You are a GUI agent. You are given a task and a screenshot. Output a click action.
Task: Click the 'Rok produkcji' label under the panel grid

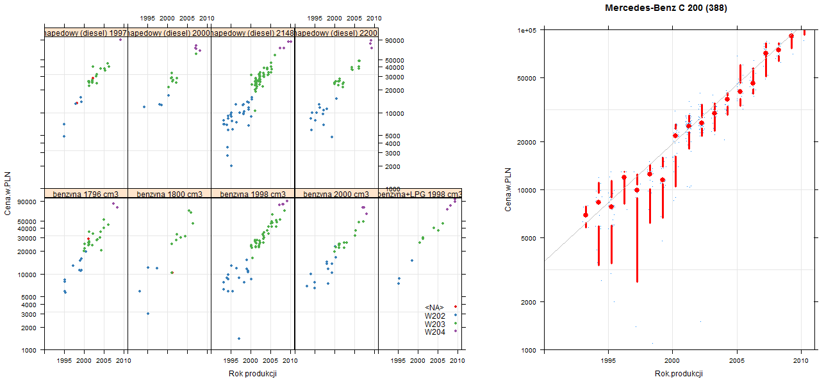pyautogui.click(x=252, y=374)
